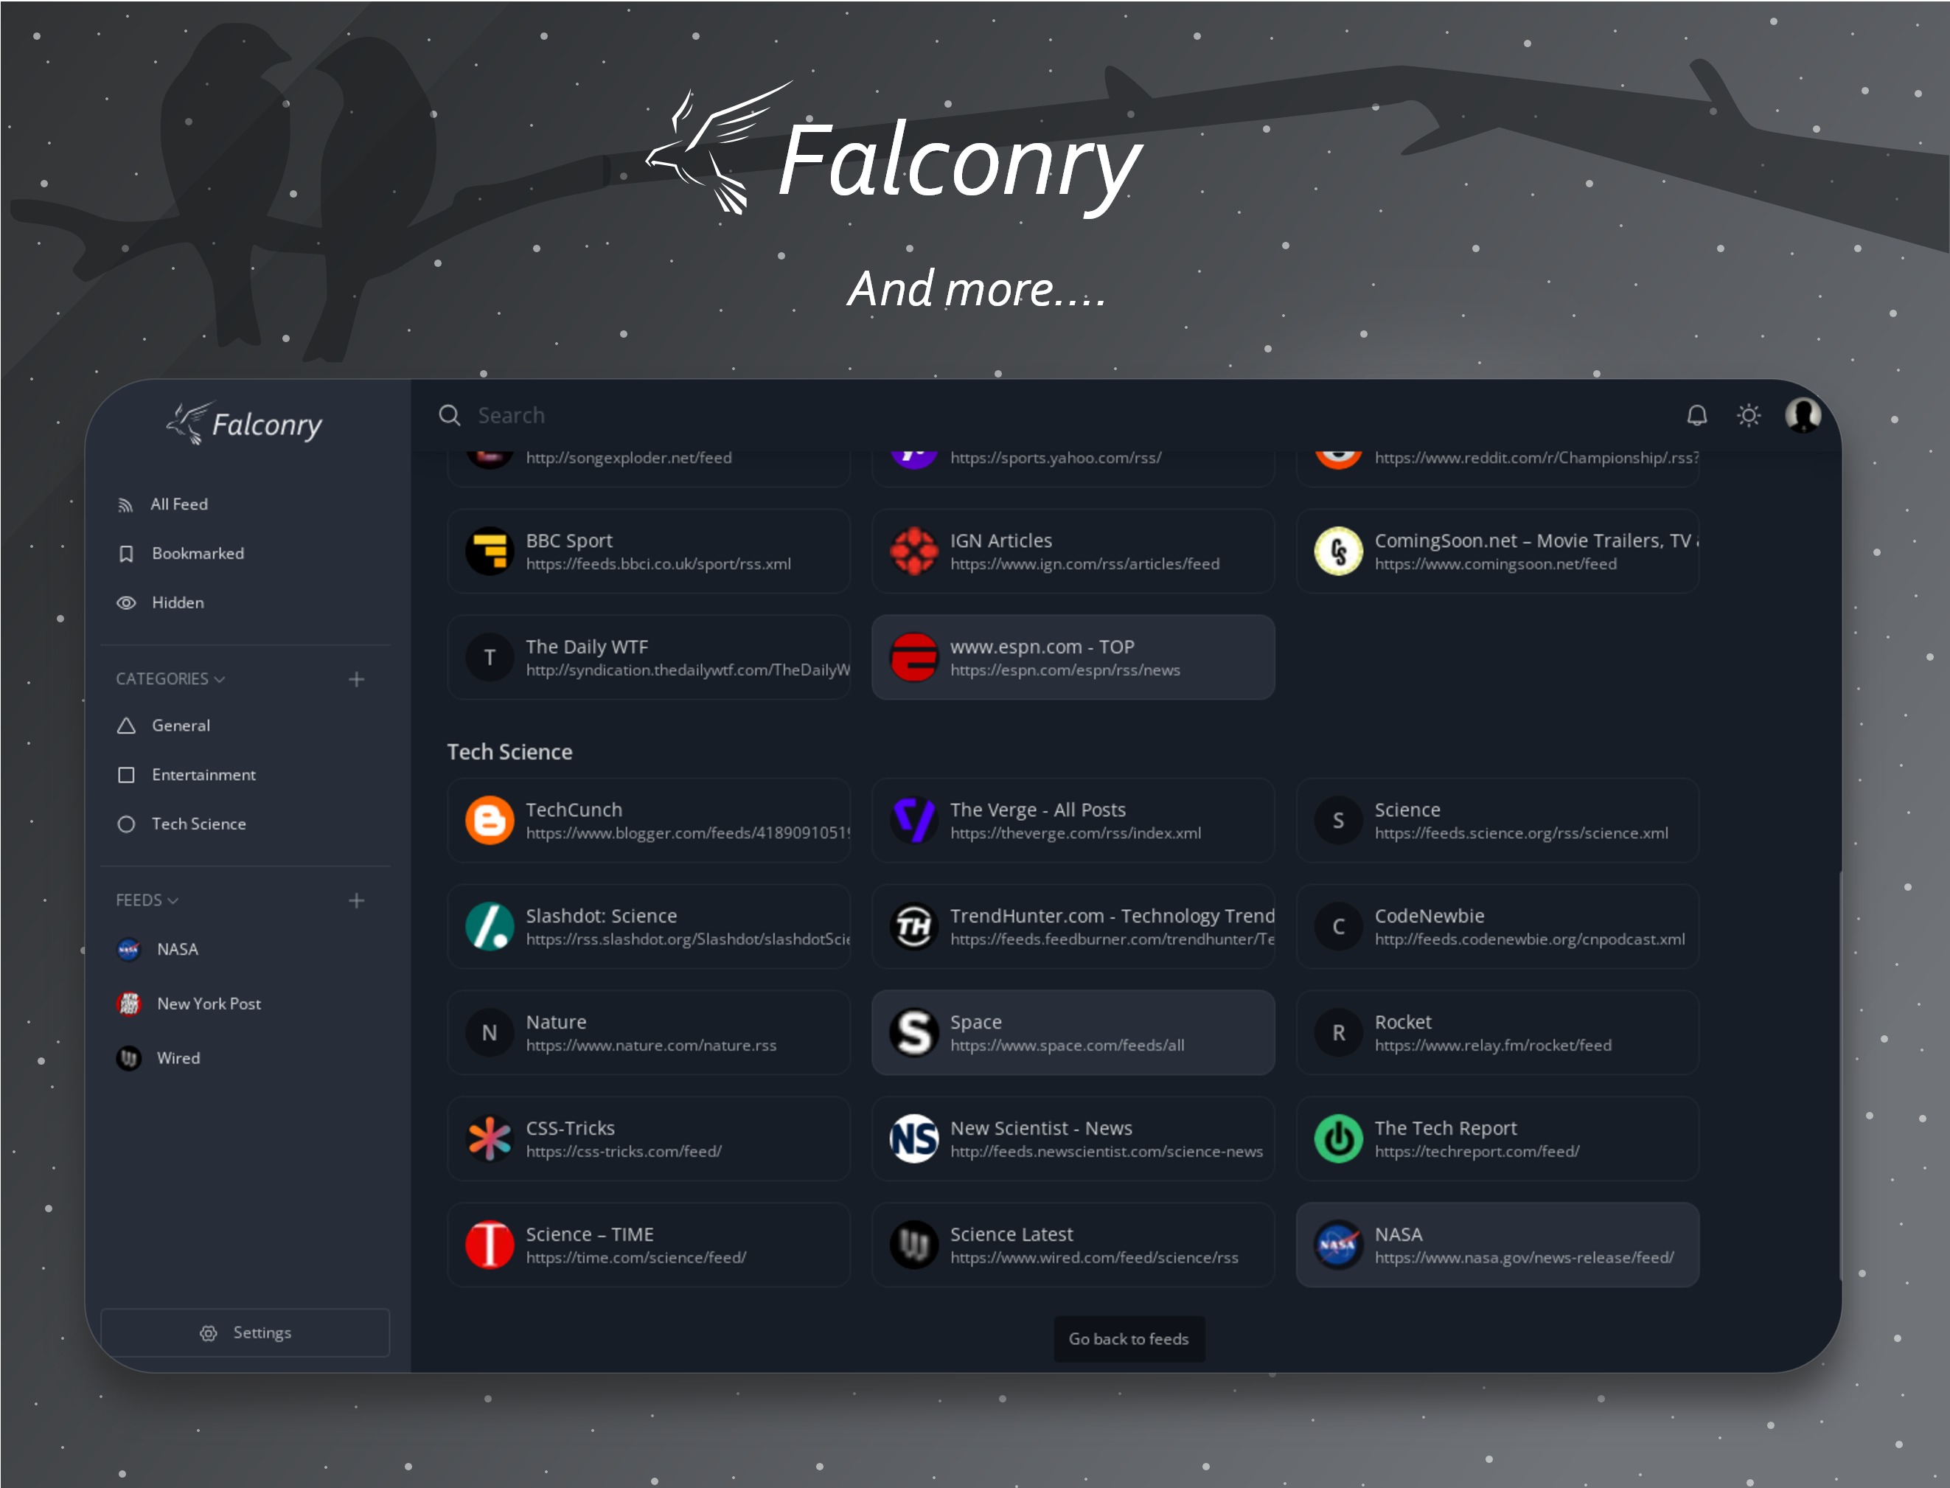Click the NASA logo in feed grid
Screen dimensions: 1950x1488
[1338, 1245]
